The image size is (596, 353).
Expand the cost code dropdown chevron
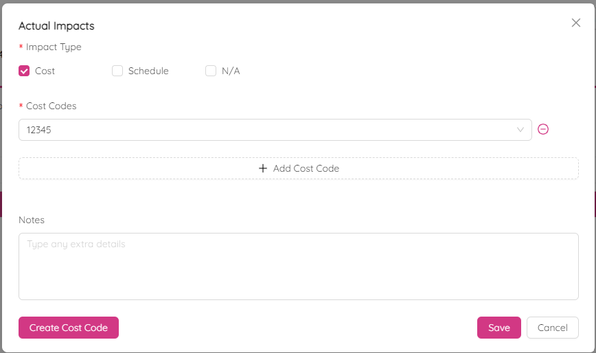click(x=520, y=130)
